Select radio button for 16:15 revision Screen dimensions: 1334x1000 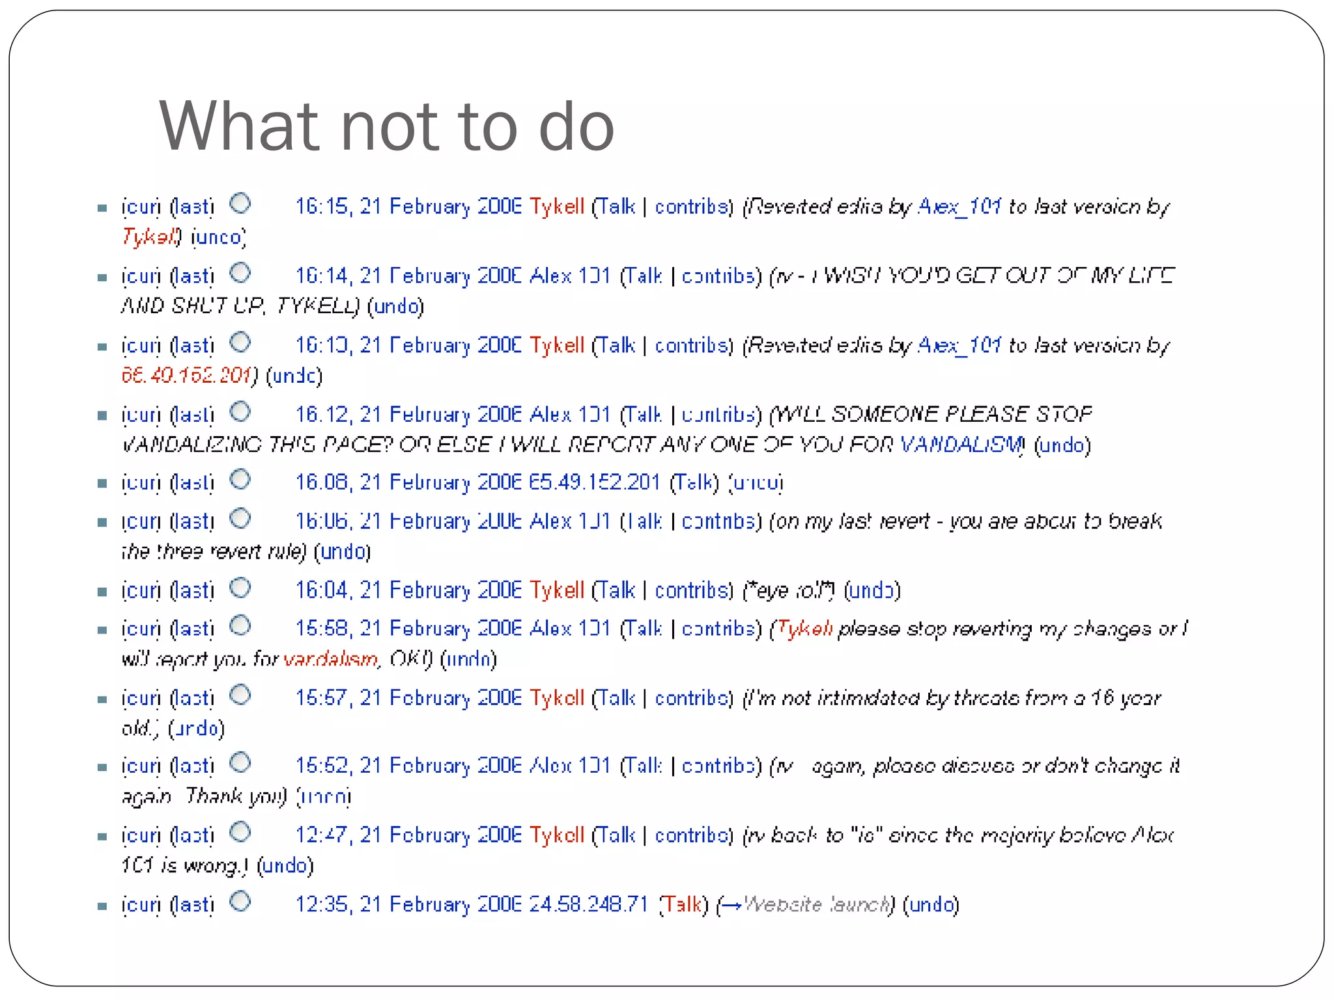click(x=240, y=204)
